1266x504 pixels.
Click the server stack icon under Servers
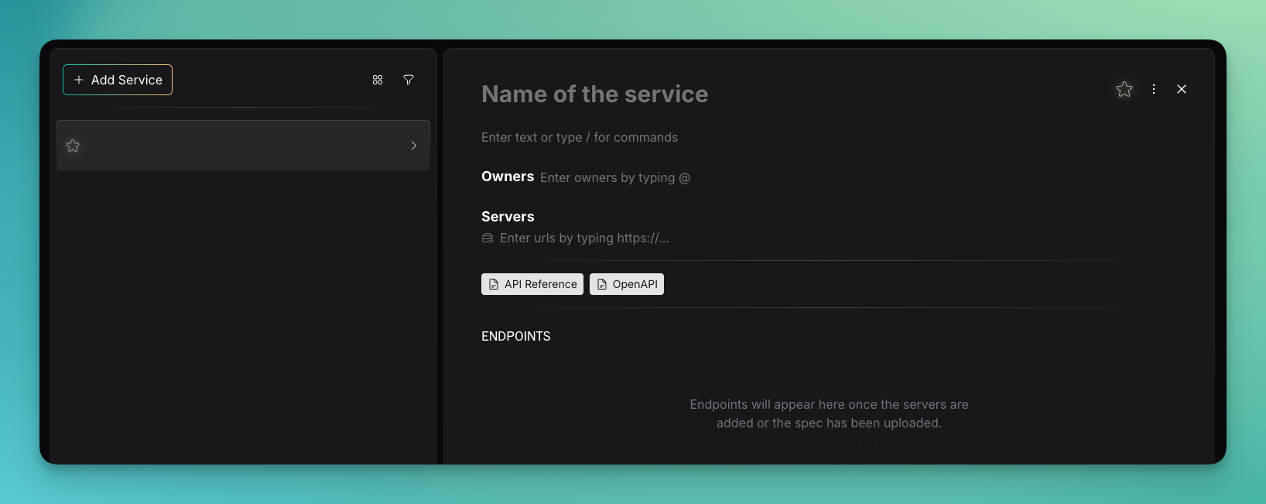(x=488, y=238)
